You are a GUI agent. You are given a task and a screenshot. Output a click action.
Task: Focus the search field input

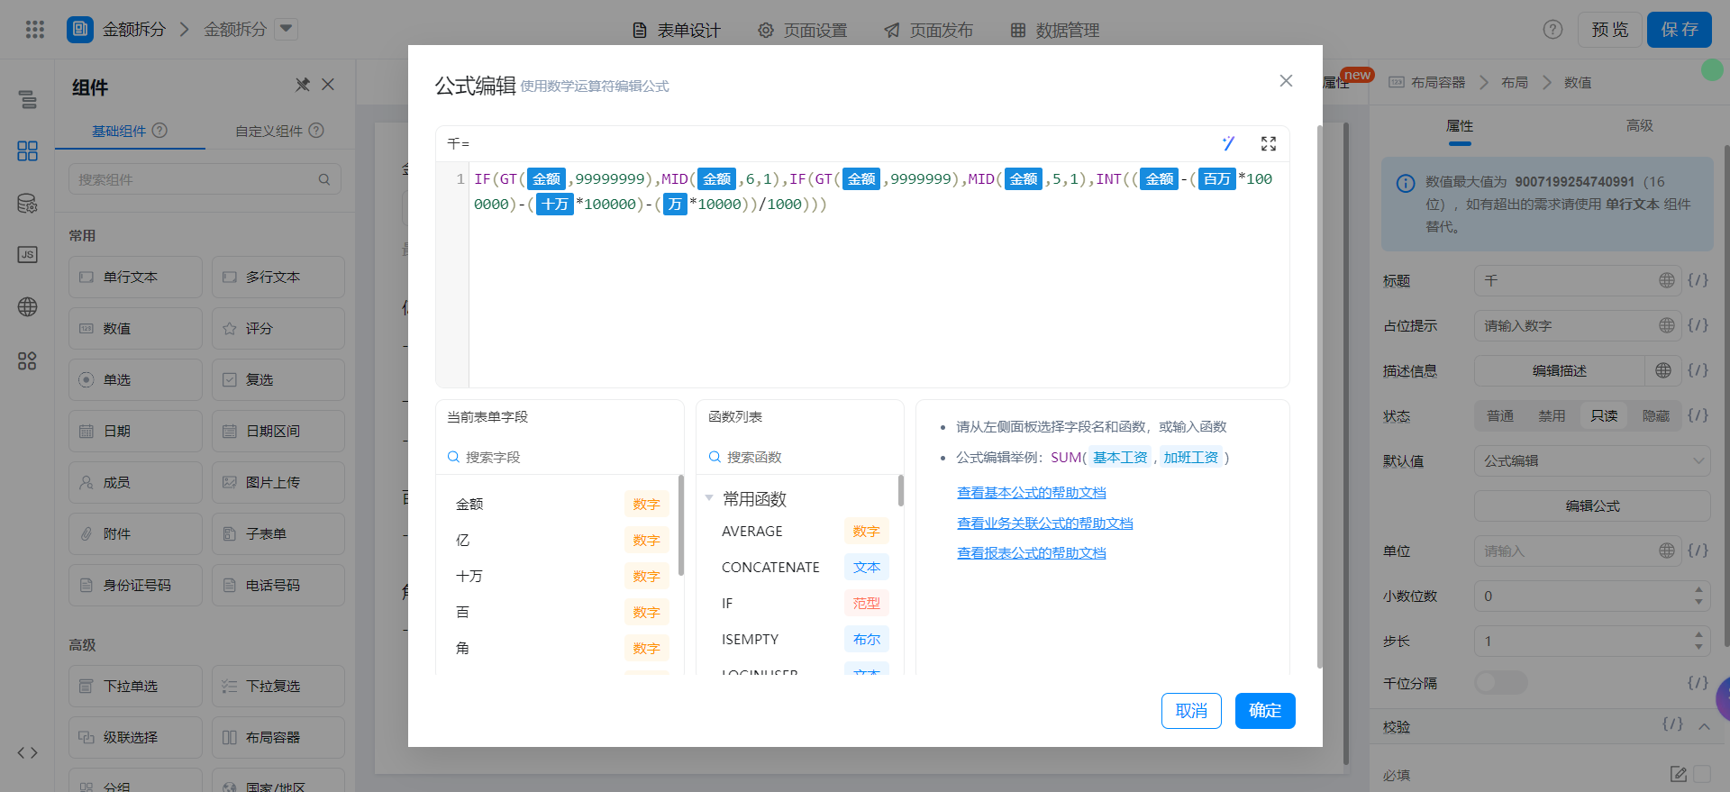560,457
